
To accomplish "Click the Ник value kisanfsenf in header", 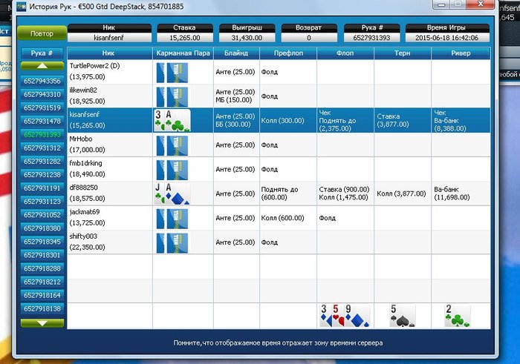I will (x=109, y=38).
